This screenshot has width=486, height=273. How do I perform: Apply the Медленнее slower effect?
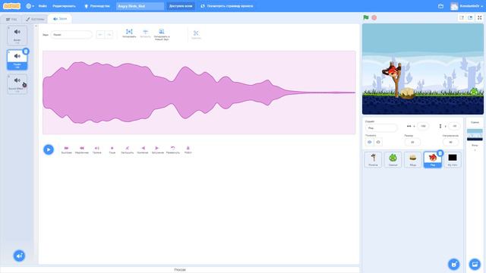click(x=82, y=150)
